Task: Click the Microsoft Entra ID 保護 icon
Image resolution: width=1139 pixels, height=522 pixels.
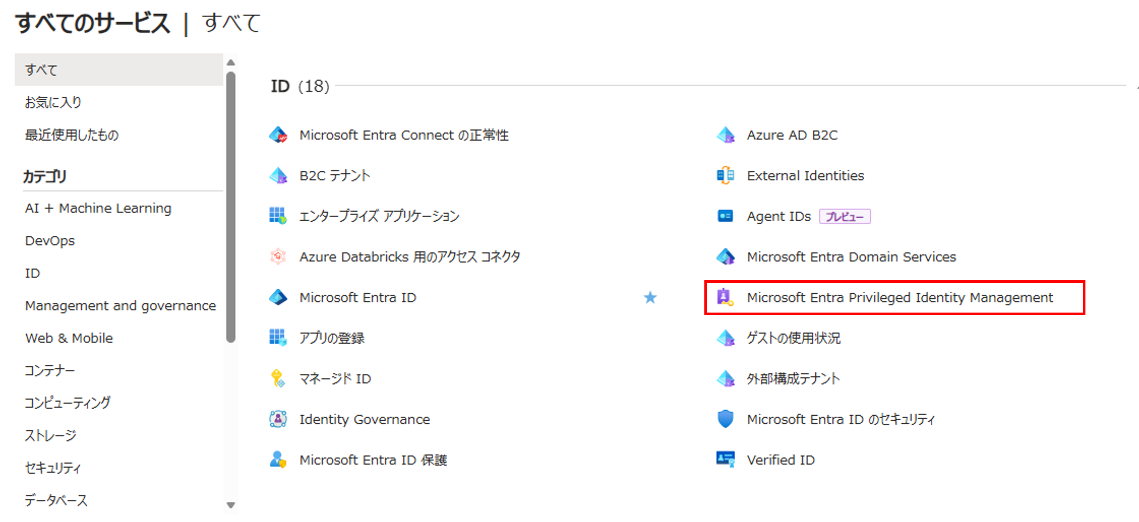Action: (x=278, y=460)
